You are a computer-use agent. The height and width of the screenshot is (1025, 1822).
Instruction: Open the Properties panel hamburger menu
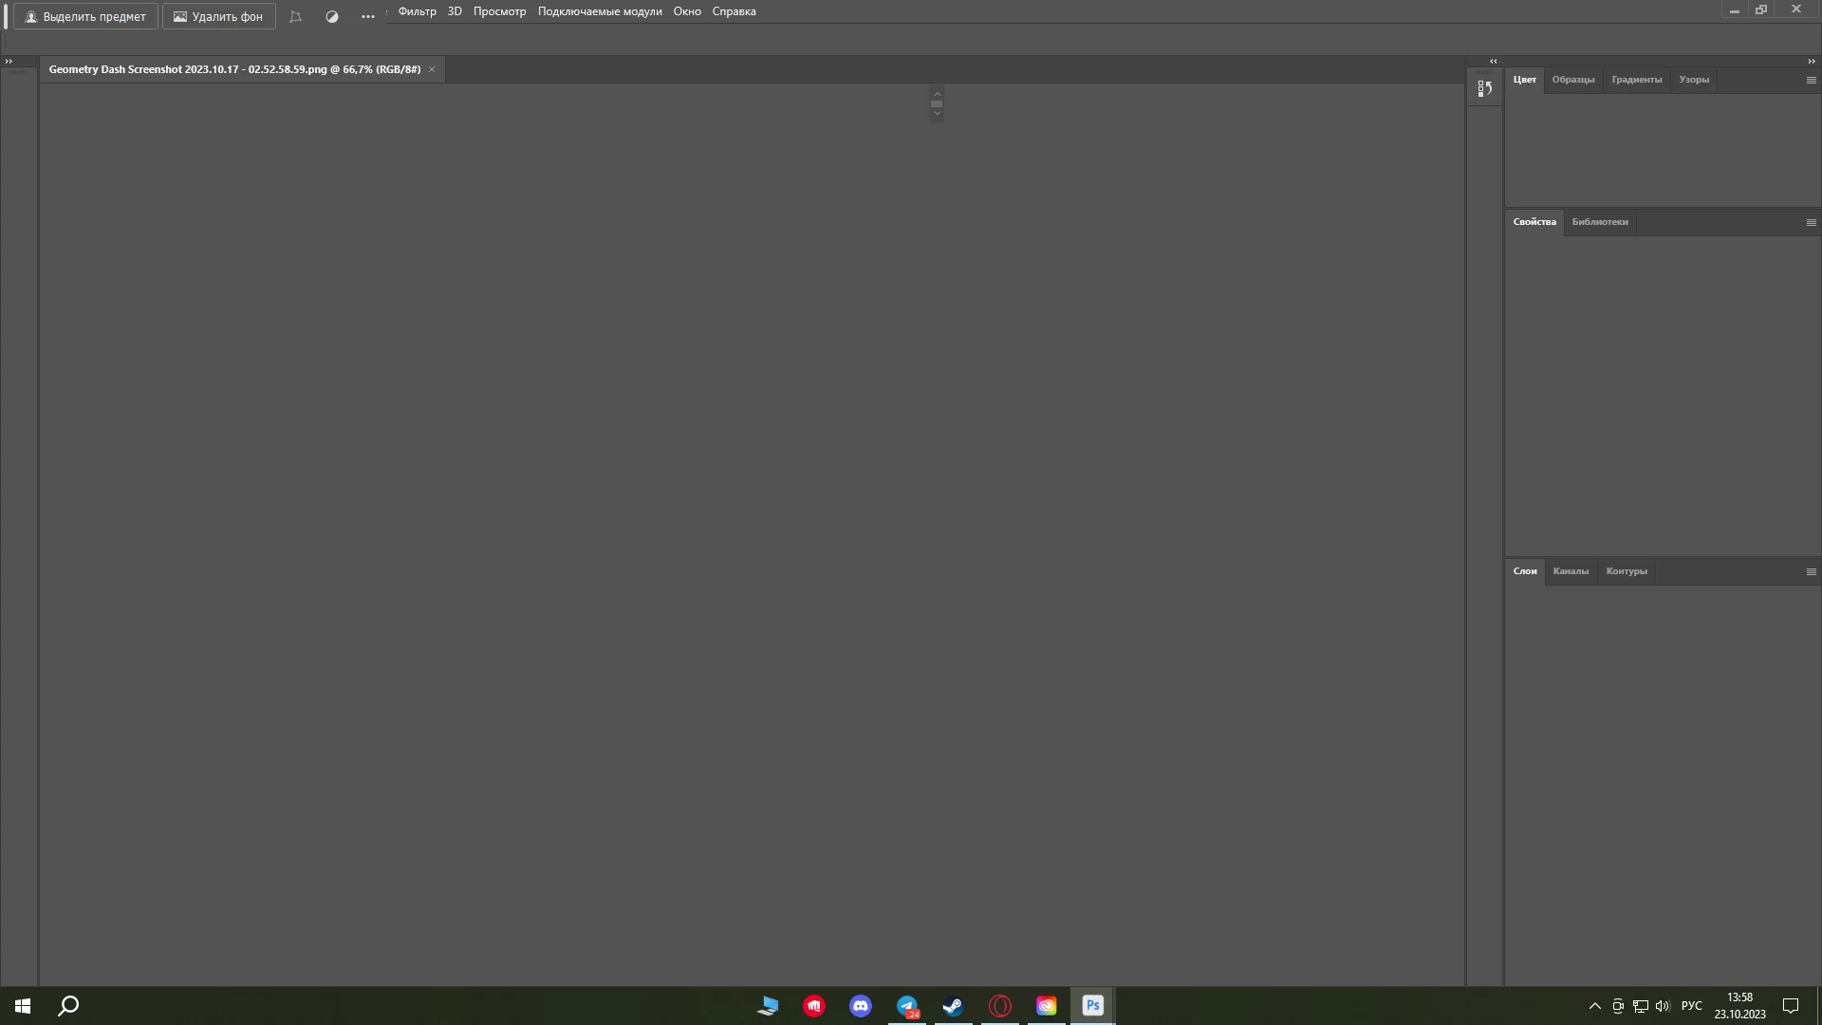[1811, 222]
